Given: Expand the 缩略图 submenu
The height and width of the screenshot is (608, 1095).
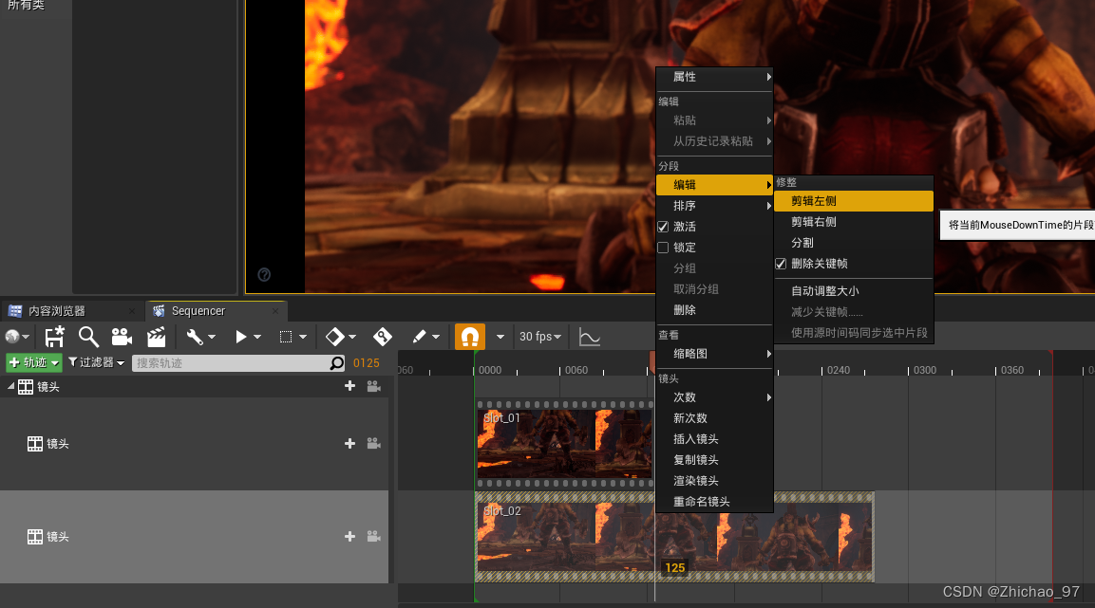Looking at the screenshot, I should [x=714, y=354].
